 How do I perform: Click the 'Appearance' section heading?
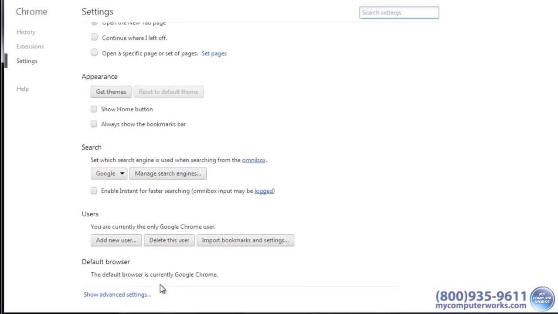[99, 77]
